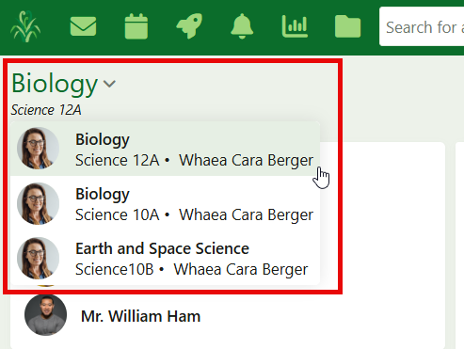The width and height of the screenshot is (464, 349).
Task: Open notifications bell icon
Action: point(242,26)
